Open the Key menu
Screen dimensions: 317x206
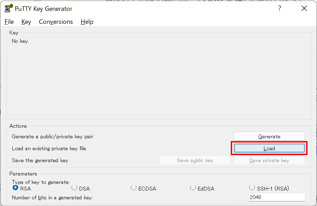(26, 22)
